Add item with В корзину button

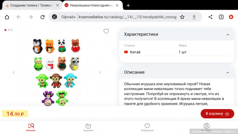[x=217, y=114]
